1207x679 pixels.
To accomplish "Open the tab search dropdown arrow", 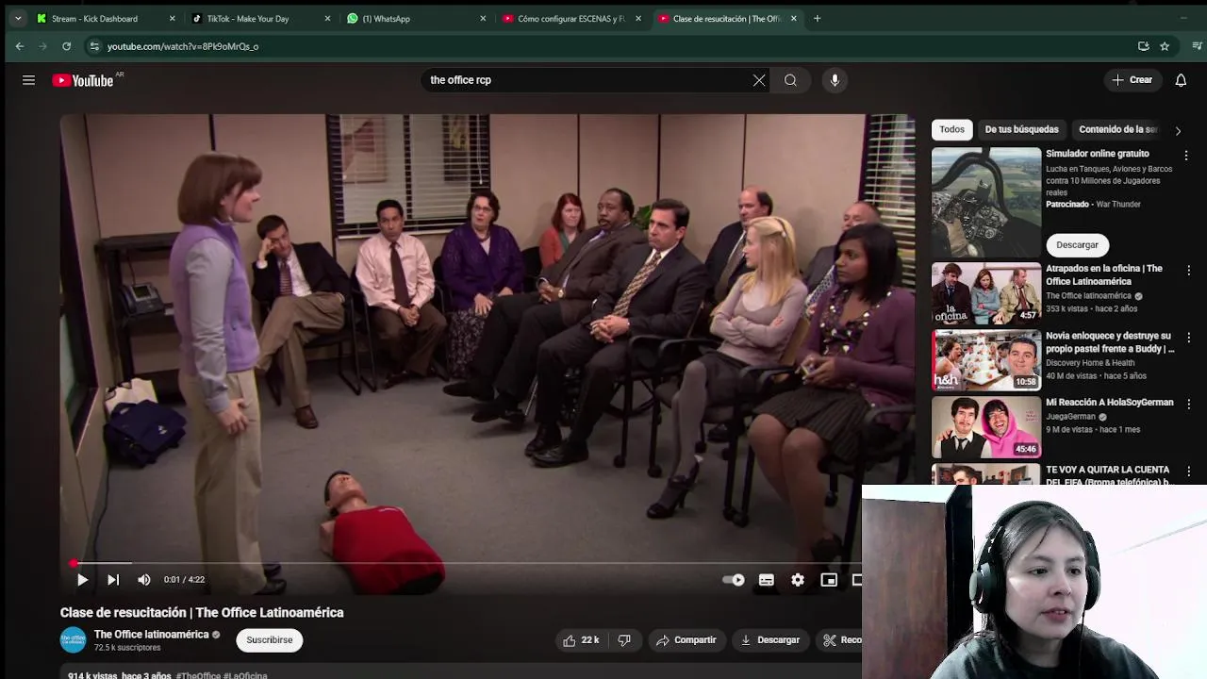I will (17, 19).
